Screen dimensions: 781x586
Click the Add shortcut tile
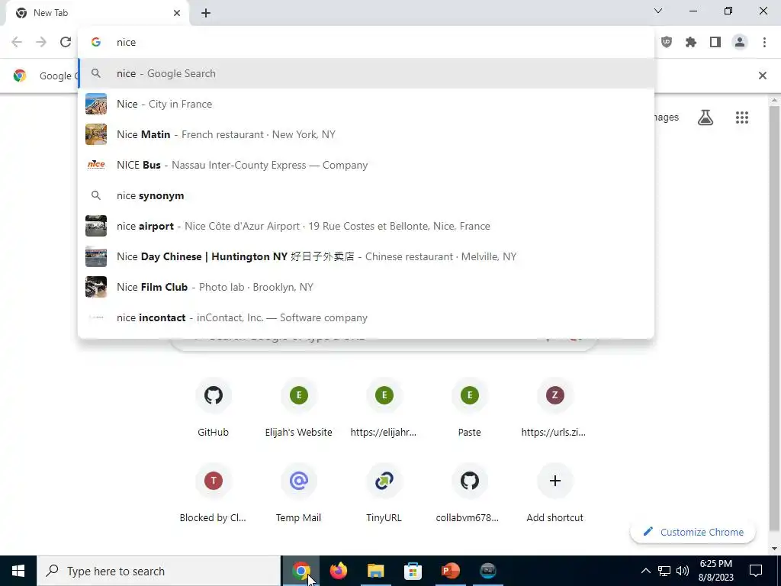point(554,494)
